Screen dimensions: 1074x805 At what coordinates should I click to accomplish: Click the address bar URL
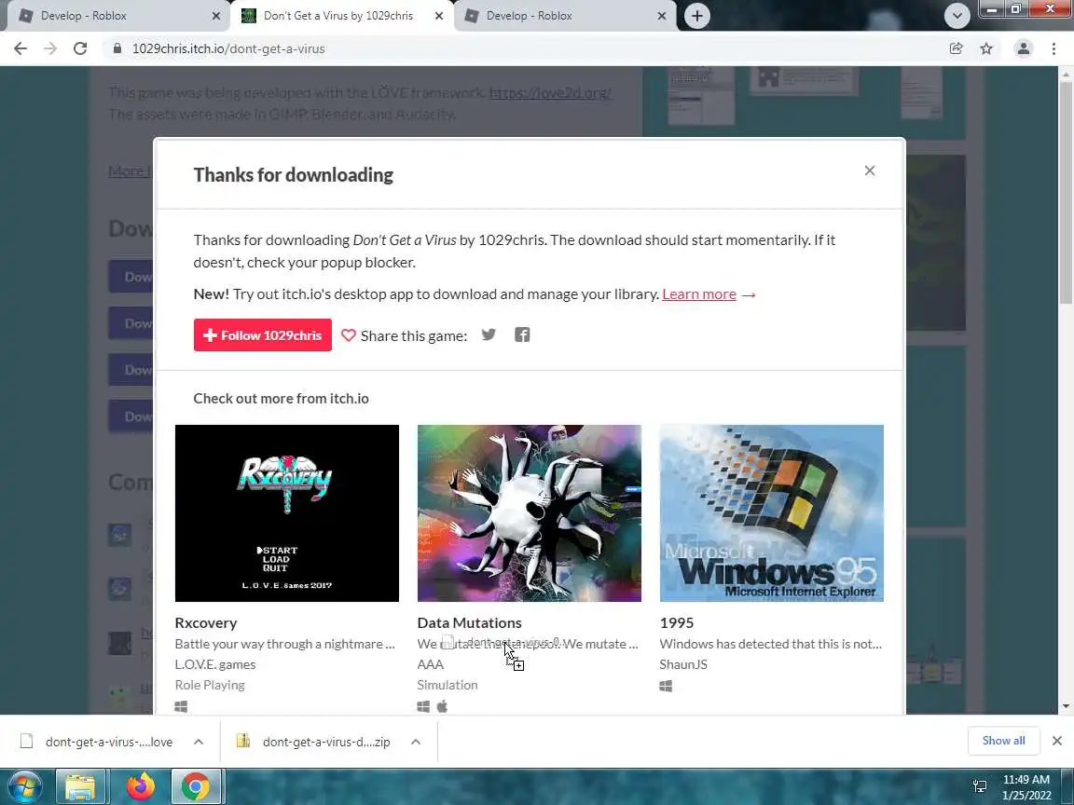click(228, 48)
